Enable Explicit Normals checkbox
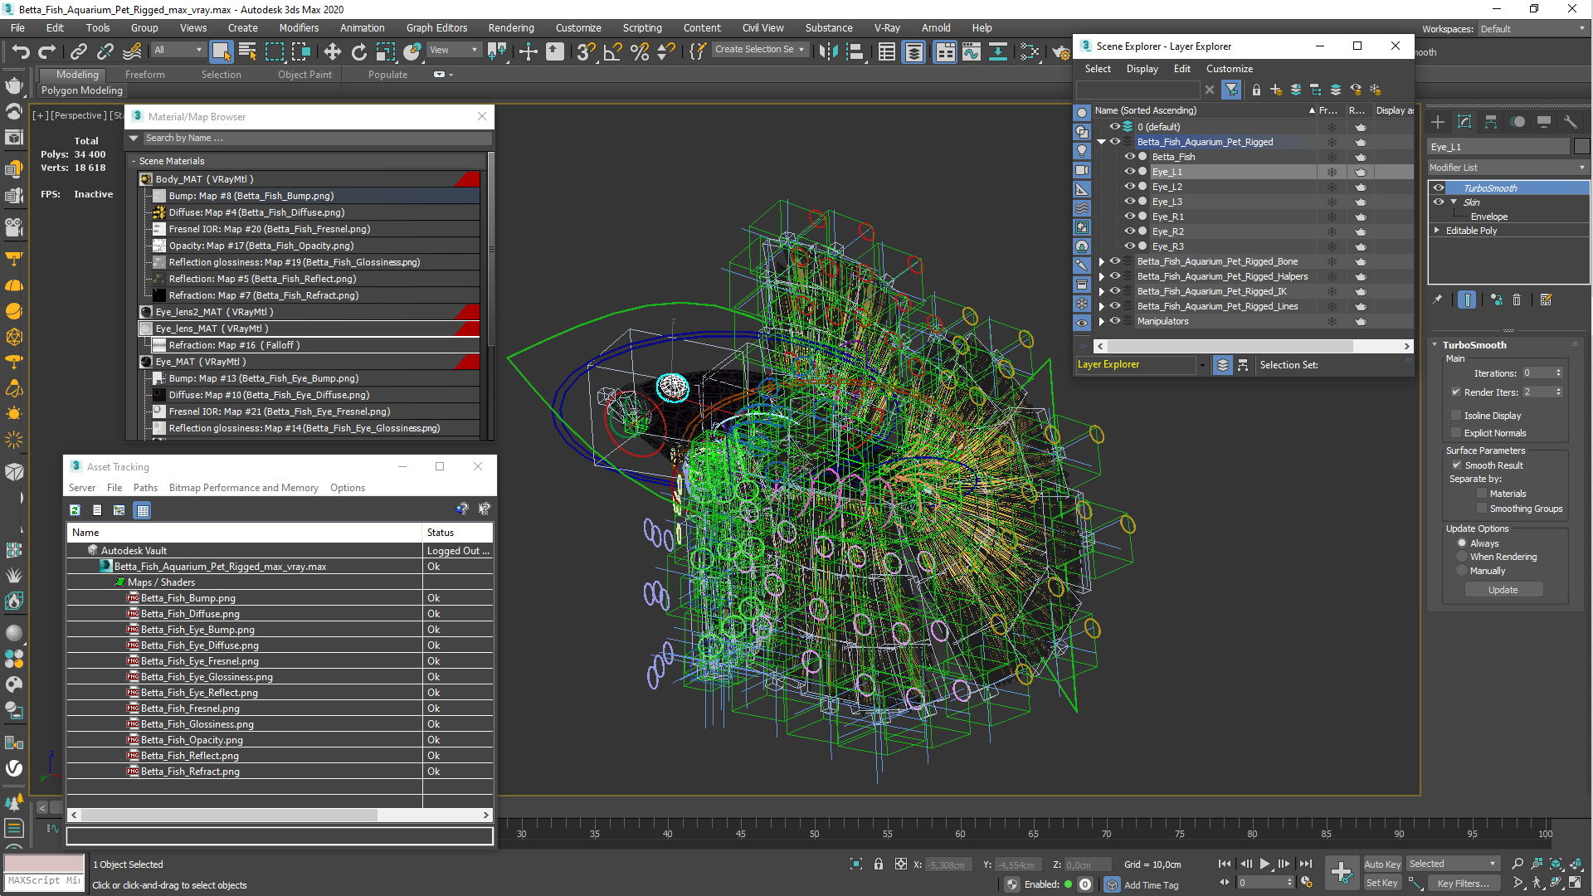 point(1456,432)
